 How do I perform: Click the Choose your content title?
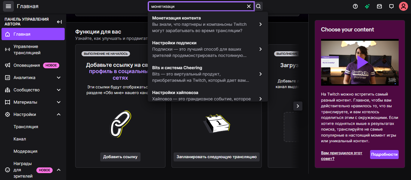click(x=348, y=29)
